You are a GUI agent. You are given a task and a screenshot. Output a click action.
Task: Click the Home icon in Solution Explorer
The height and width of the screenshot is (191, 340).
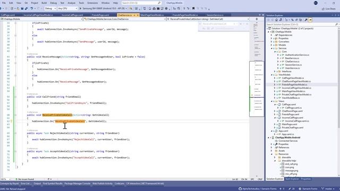276,20
